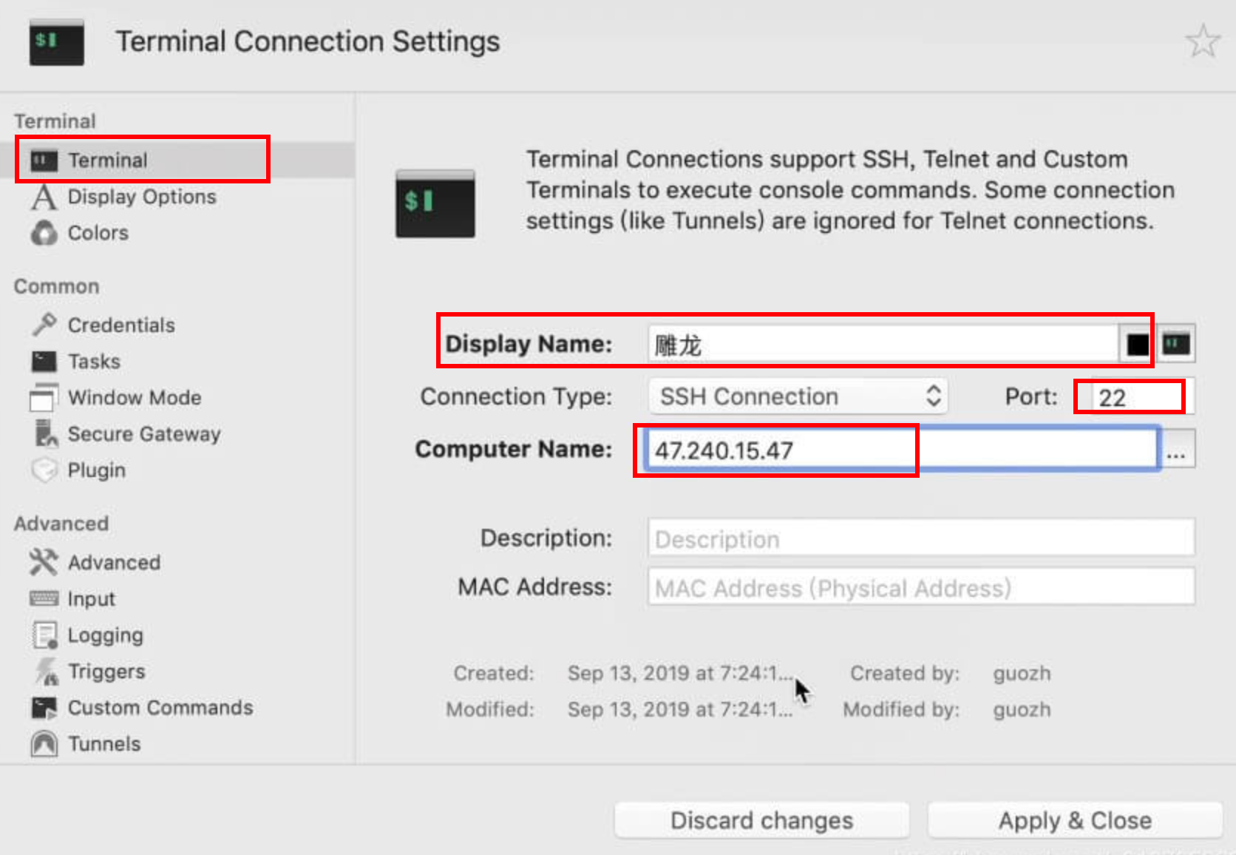The width and height of the screenshot is (1236, 855).
Task: Open the Display Name color swatch
Action: (1136, 342)
